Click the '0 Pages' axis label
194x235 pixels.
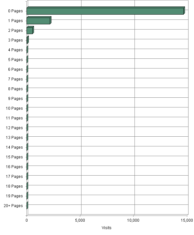point(16,11)
